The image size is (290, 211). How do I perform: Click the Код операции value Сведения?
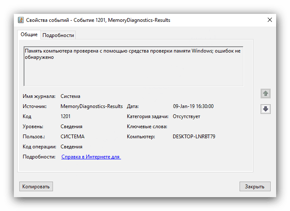click(71, 147)
